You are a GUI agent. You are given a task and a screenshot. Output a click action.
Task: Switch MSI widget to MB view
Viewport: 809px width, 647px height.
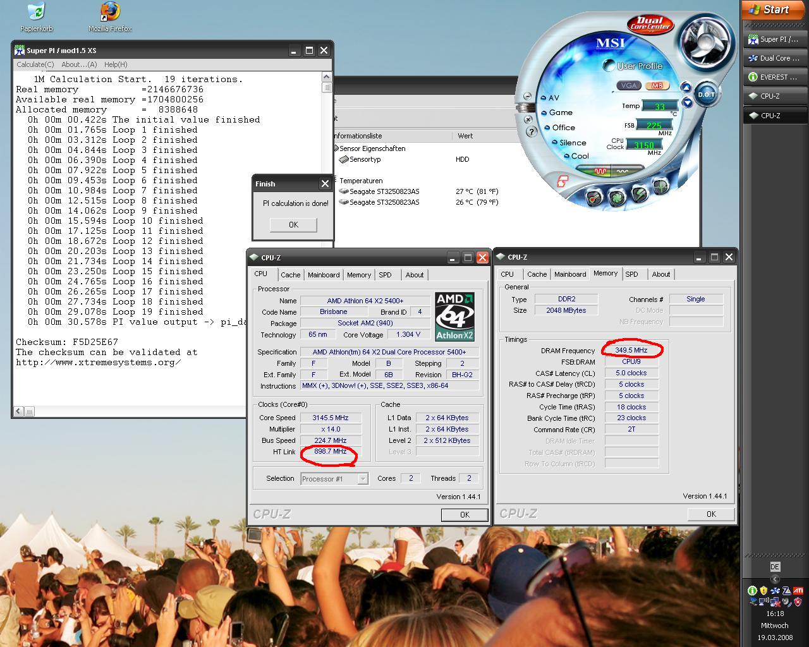click(657, 85)
